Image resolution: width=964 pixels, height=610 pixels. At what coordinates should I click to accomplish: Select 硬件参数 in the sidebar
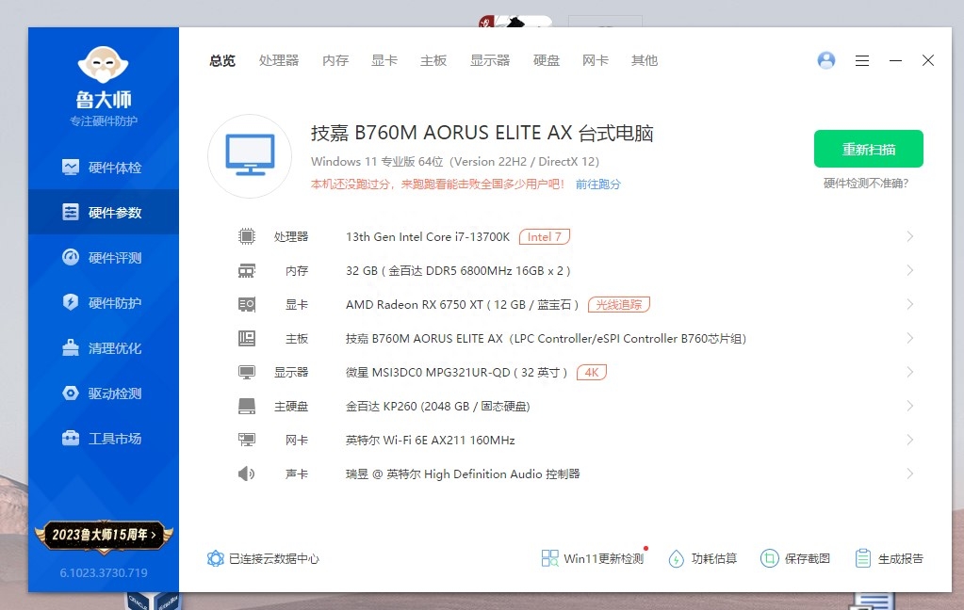(104, 212)
